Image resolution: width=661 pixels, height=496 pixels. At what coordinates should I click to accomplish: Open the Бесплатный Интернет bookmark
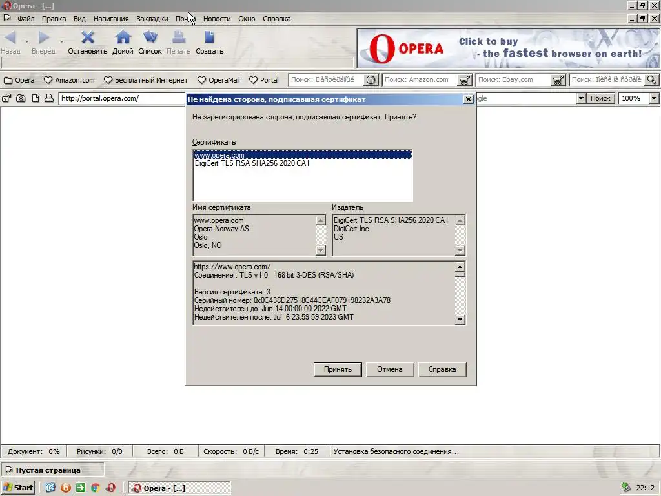[146, 80]
